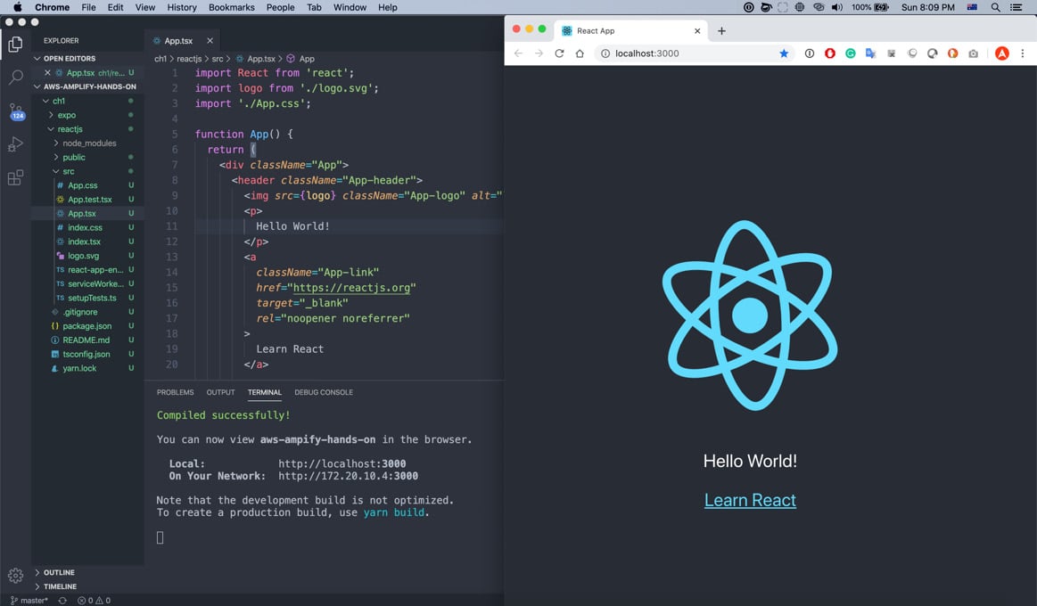Switch to the Problems panel tab

click(176, 392)
